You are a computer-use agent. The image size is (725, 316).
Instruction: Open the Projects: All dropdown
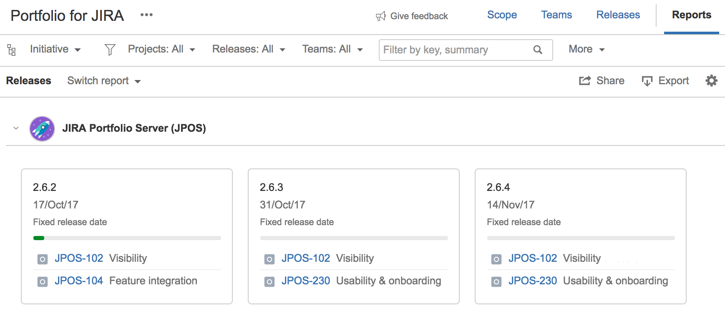[161, 49]
